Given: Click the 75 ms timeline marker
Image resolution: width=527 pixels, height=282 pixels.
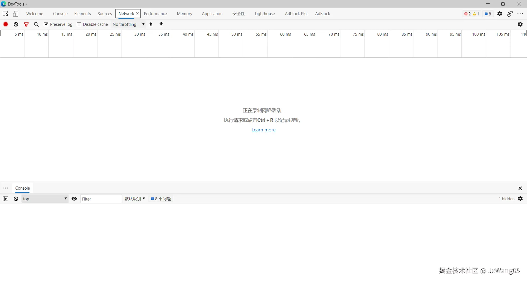Looking at the screenshot, I should [358, 34].
